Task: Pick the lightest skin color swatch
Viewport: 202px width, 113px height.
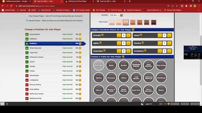Action: coord(112,22)
